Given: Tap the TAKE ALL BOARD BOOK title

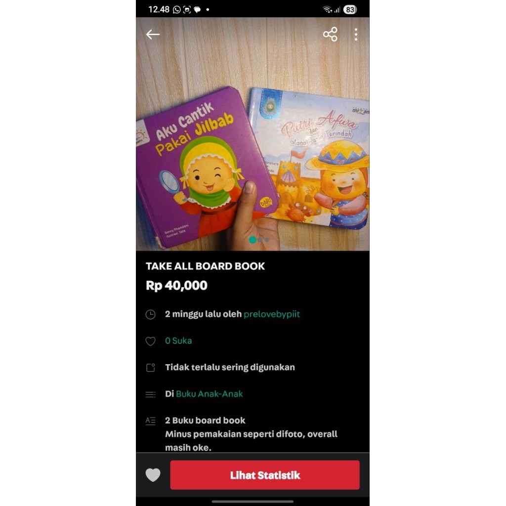Looking at the screenshot, I should [205, 266].
